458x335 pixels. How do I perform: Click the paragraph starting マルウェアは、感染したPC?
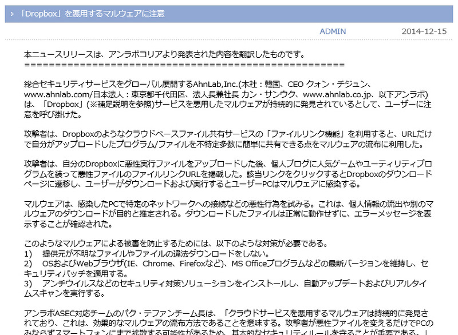[229, 214]
